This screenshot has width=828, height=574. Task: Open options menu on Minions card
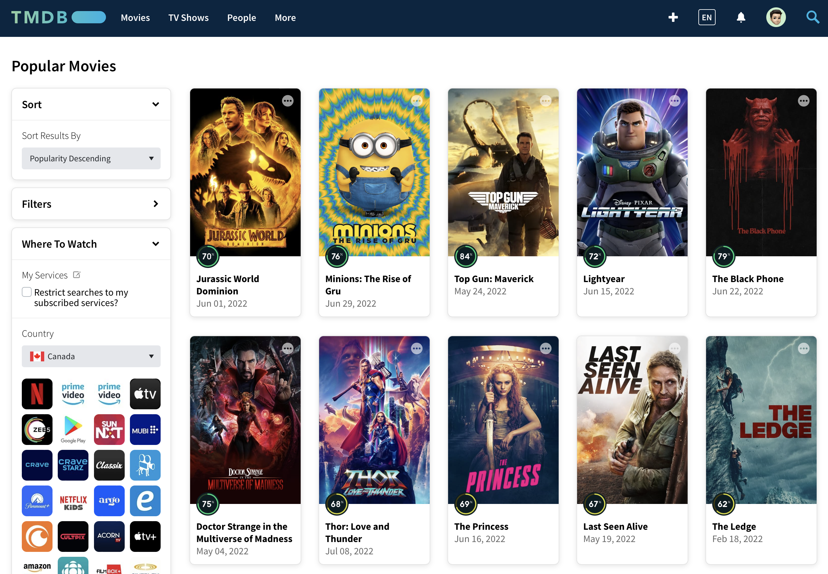[416, 101]
